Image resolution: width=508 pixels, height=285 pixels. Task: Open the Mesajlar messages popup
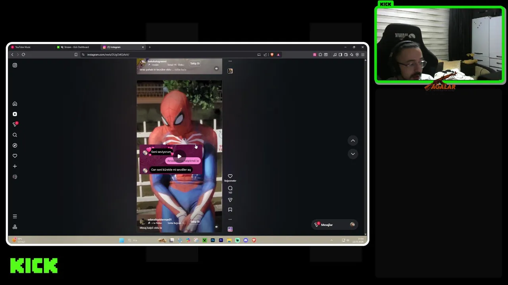pos(334,225)
